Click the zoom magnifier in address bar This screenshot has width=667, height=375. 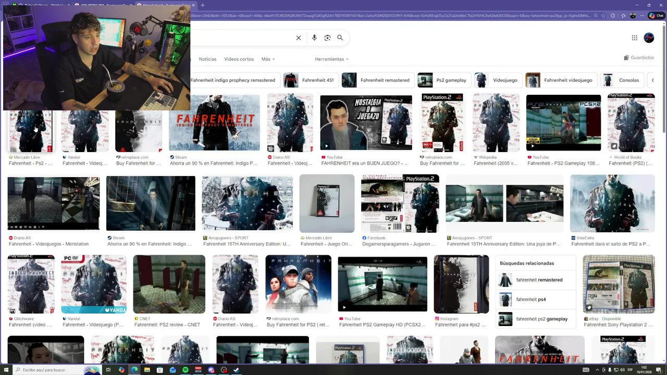[x=596, y=16]
